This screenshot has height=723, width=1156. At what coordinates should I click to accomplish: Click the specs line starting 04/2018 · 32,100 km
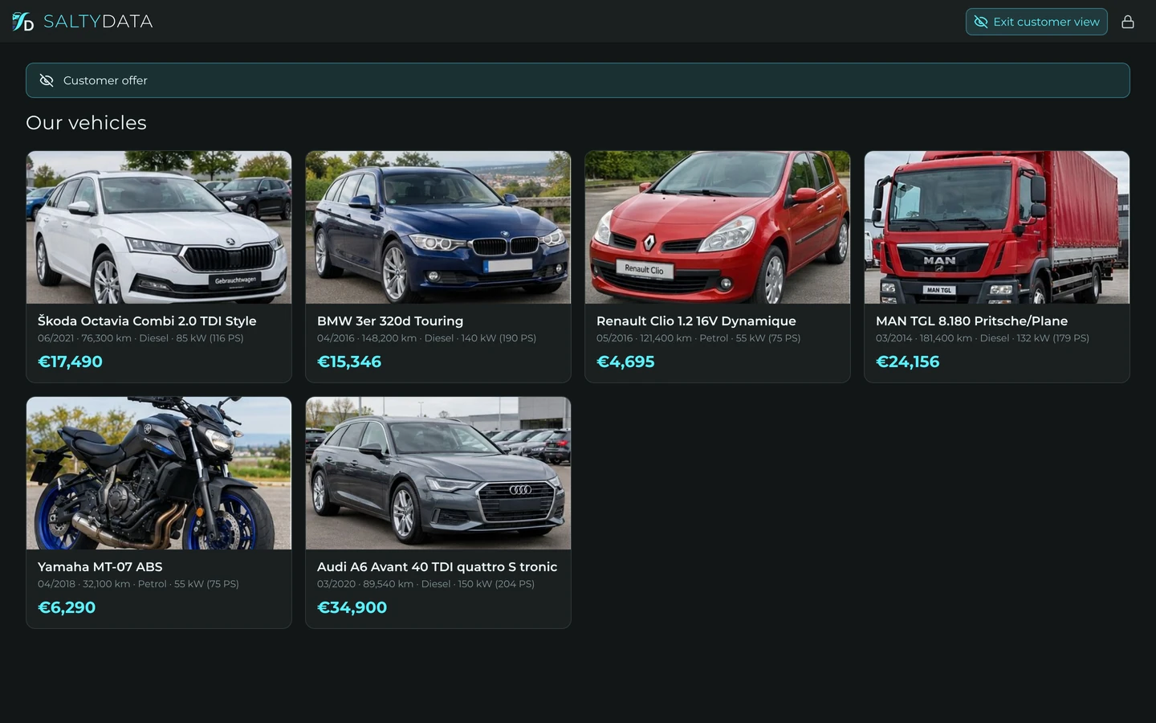pyautogui.click(x=138, y=584)
